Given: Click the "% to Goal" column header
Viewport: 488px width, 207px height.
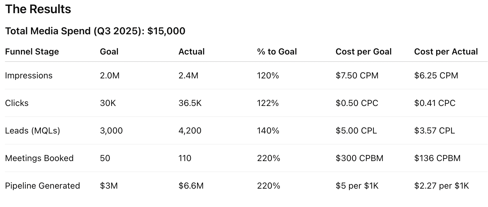Looking at the screenshot, I should click(277, 51).
